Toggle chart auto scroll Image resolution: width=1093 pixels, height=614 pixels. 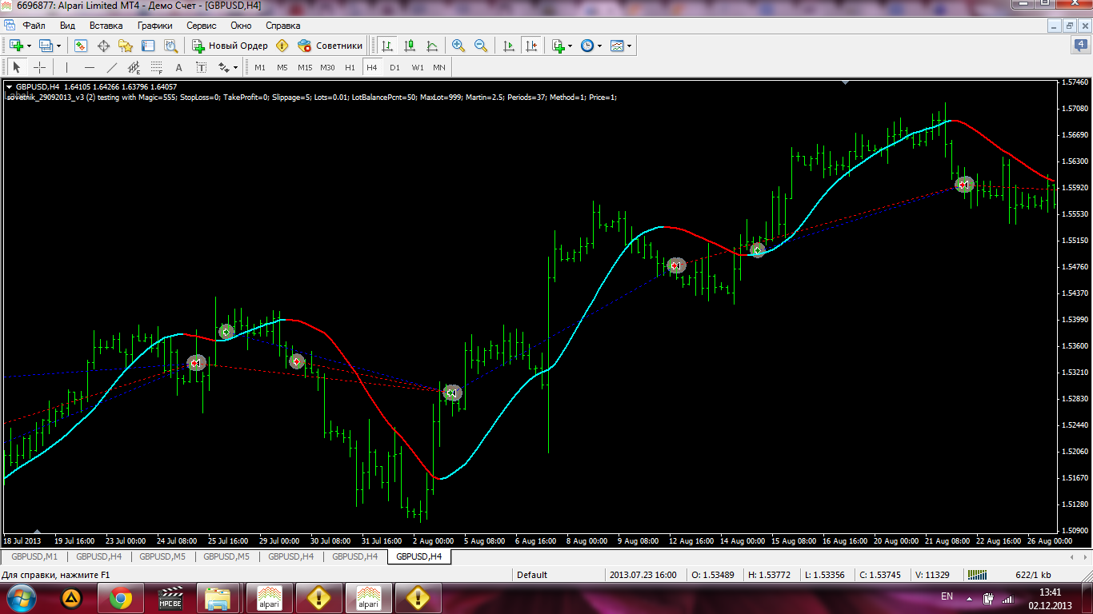[x=509, y=46]
